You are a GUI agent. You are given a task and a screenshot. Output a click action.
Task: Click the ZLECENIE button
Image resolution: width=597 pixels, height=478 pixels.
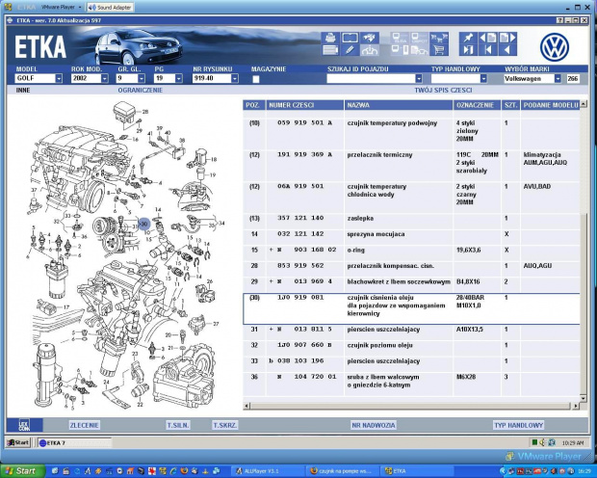point(84,425)
